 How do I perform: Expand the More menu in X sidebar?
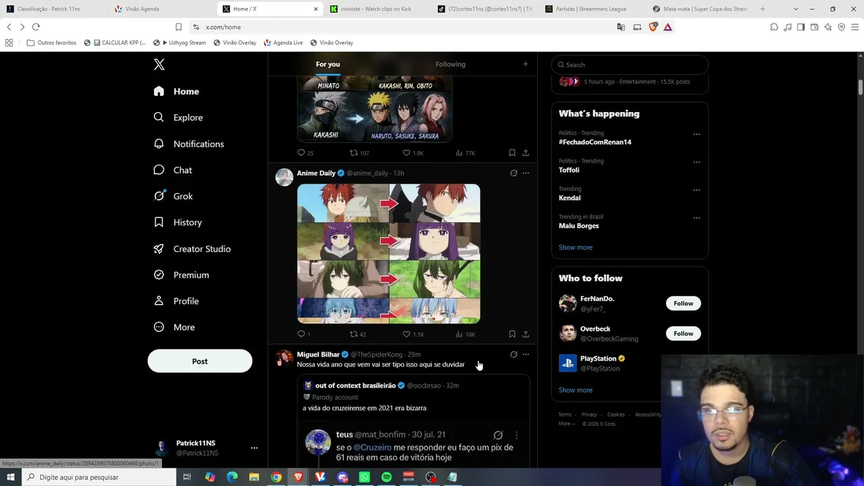174,327
